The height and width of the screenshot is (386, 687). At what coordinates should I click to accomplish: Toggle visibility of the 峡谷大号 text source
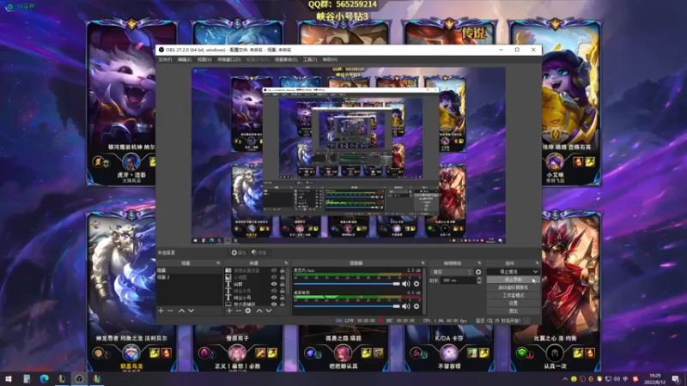274,291
